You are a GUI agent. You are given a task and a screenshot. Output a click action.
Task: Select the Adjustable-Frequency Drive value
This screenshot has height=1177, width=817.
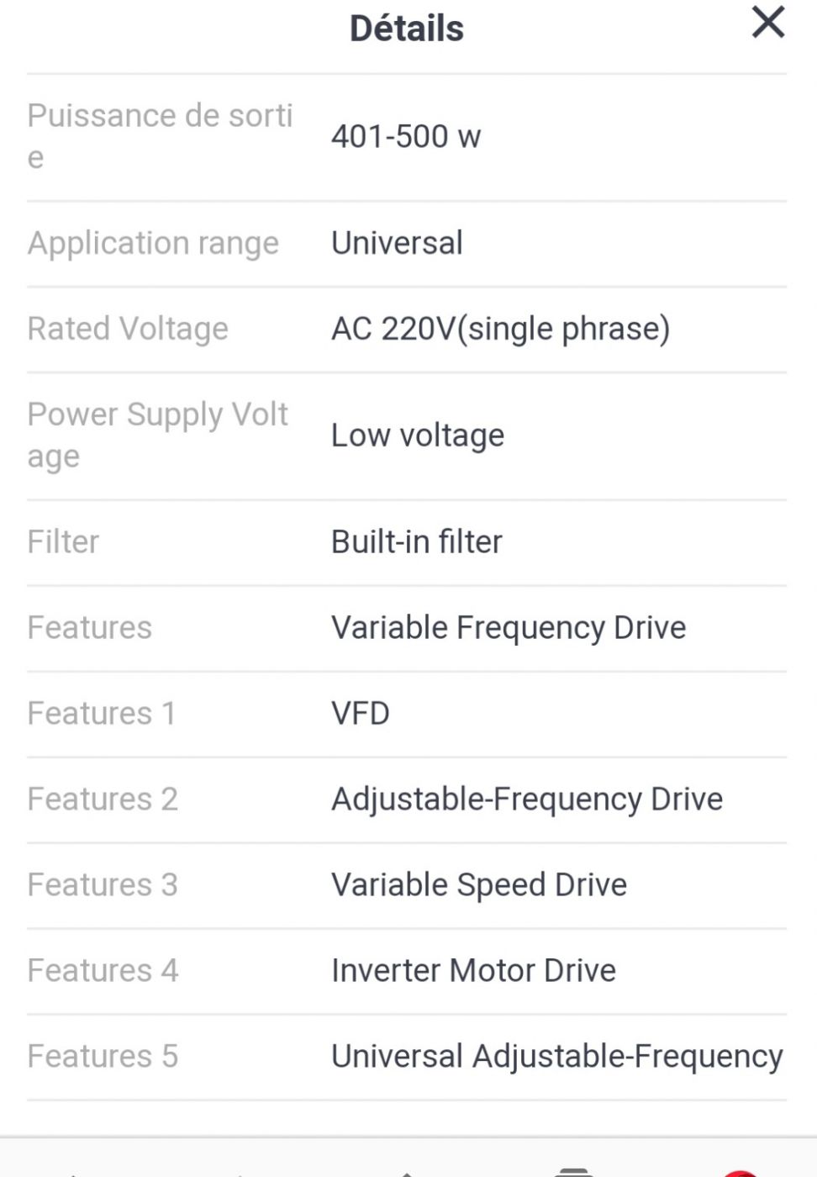[x=527, y=800]
